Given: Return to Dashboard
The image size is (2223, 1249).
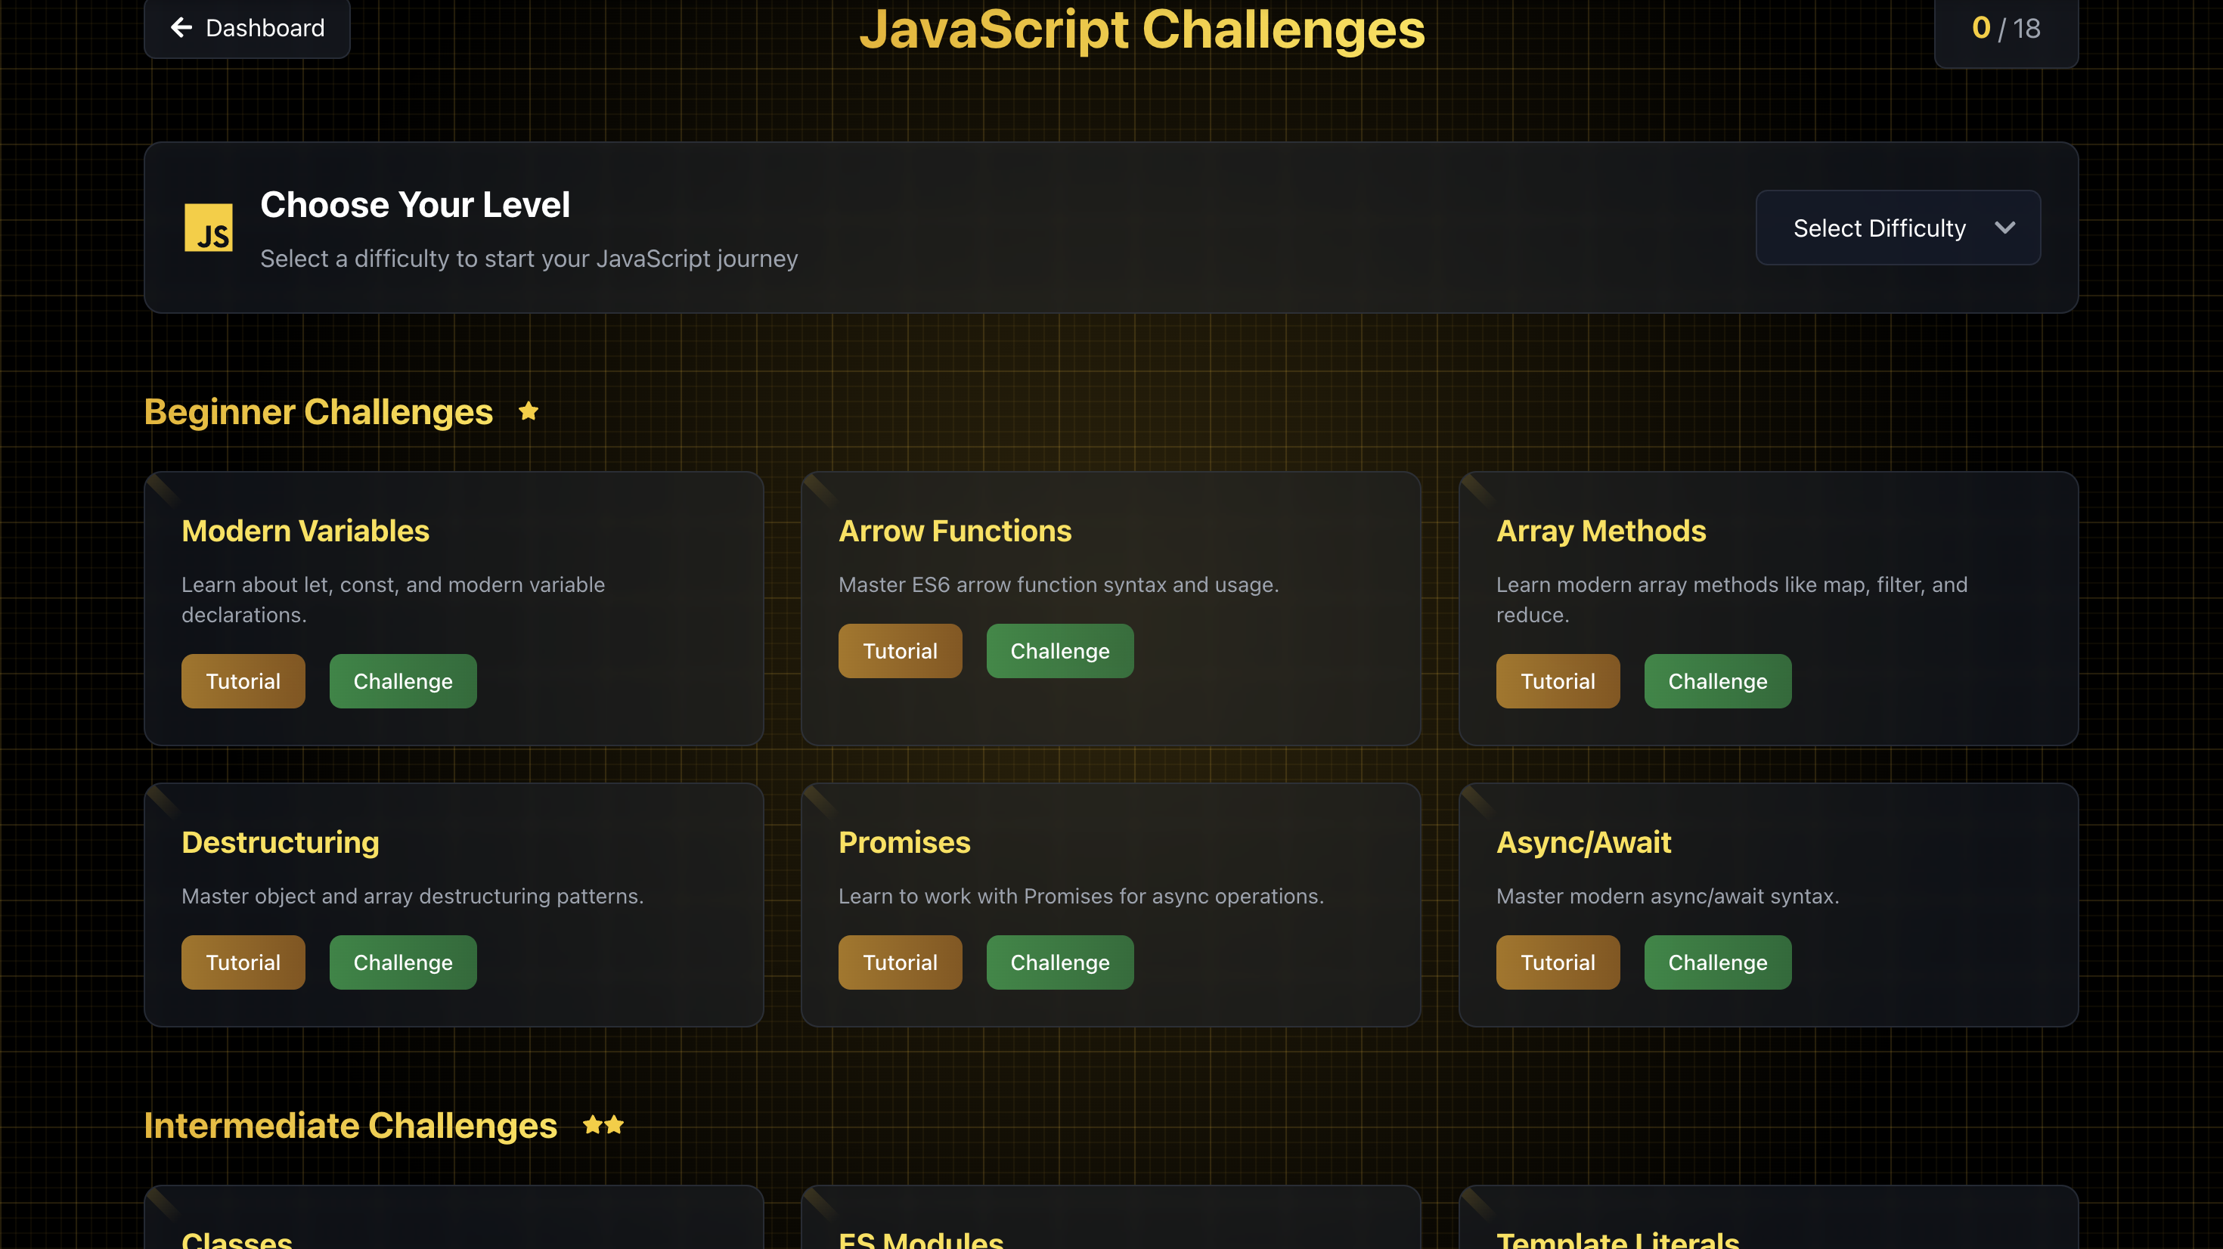Looking at the screenshot, I should [x=246, y=28].
